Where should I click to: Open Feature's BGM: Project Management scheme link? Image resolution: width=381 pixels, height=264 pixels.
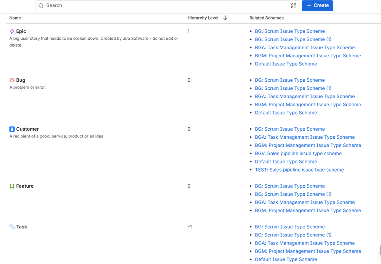click(x=308, y=211)
